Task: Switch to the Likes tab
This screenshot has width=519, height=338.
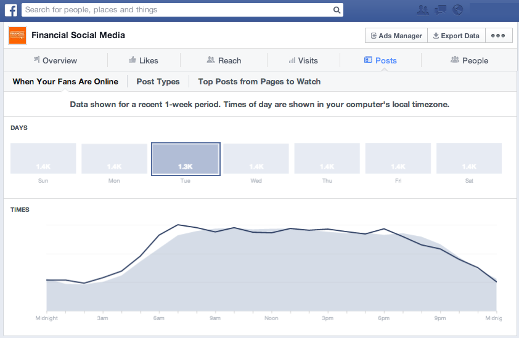Action: (144, 60)
